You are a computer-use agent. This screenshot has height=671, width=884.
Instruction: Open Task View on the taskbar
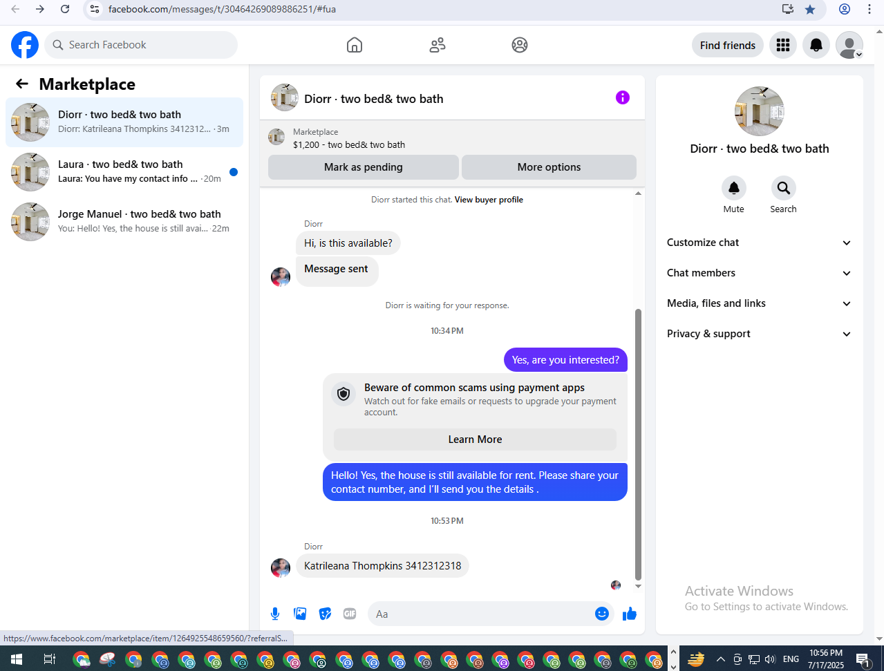coord(50,659)
